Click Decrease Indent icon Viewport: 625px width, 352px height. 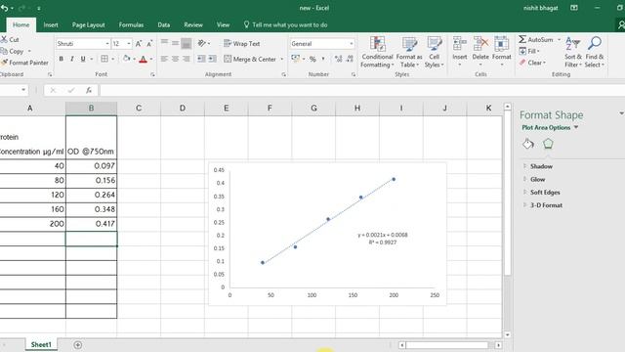pyautogui.click(x=201, y=59)
